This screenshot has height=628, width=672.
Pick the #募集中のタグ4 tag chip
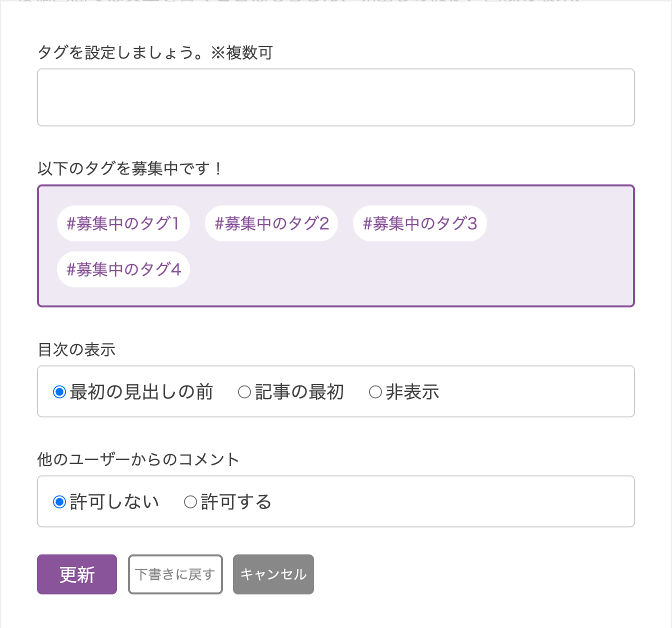click(x=123, y=269)
